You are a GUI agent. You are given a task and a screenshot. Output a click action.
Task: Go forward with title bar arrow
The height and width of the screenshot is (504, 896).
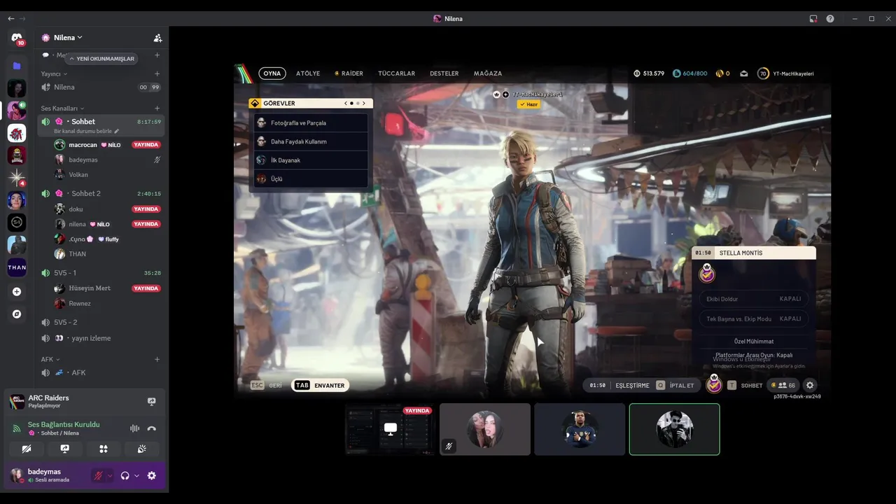click(x=23, y=18)
